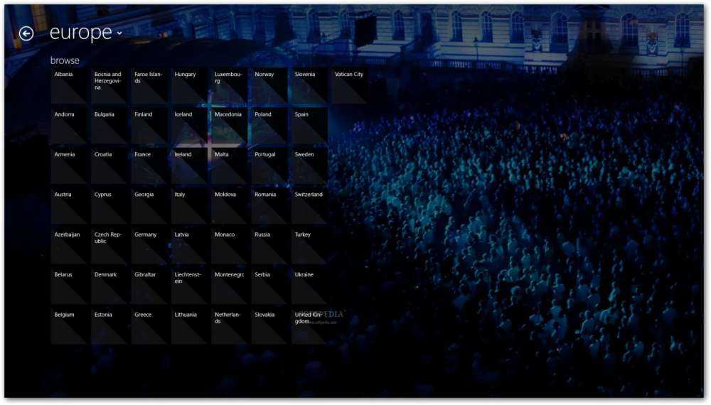711x405 pixels.
Task: Expand the europe region dropdown chevron
Action: [119, 33]
